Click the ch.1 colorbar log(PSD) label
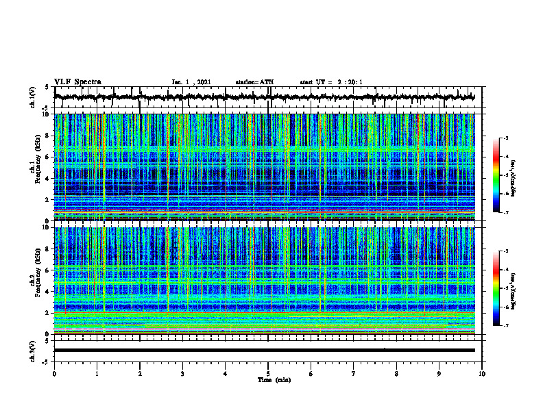 coord(514,178)
